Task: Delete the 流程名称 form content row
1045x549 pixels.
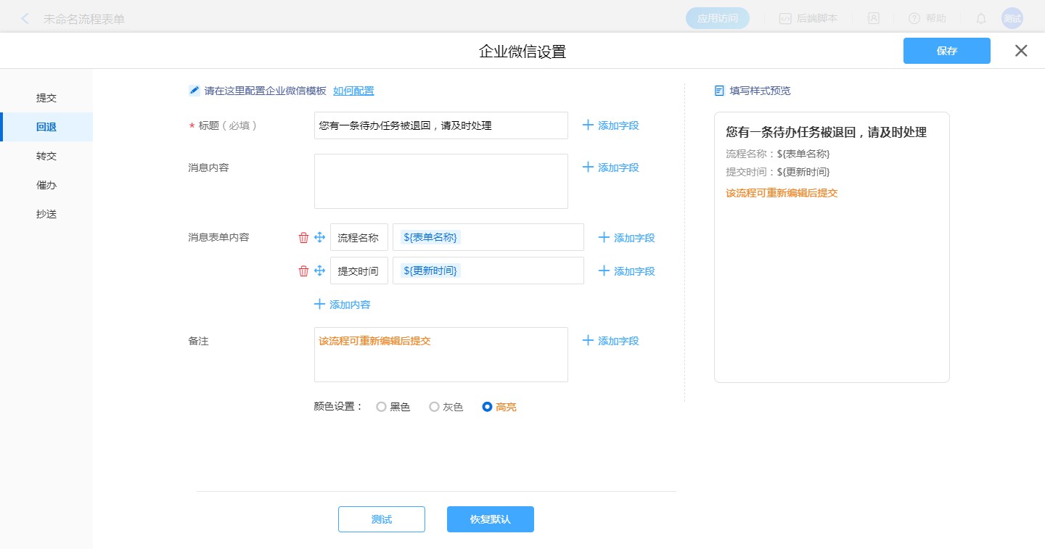Action: click(303, 238)
